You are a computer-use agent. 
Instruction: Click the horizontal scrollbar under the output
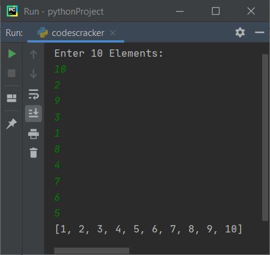pos(91,251)
